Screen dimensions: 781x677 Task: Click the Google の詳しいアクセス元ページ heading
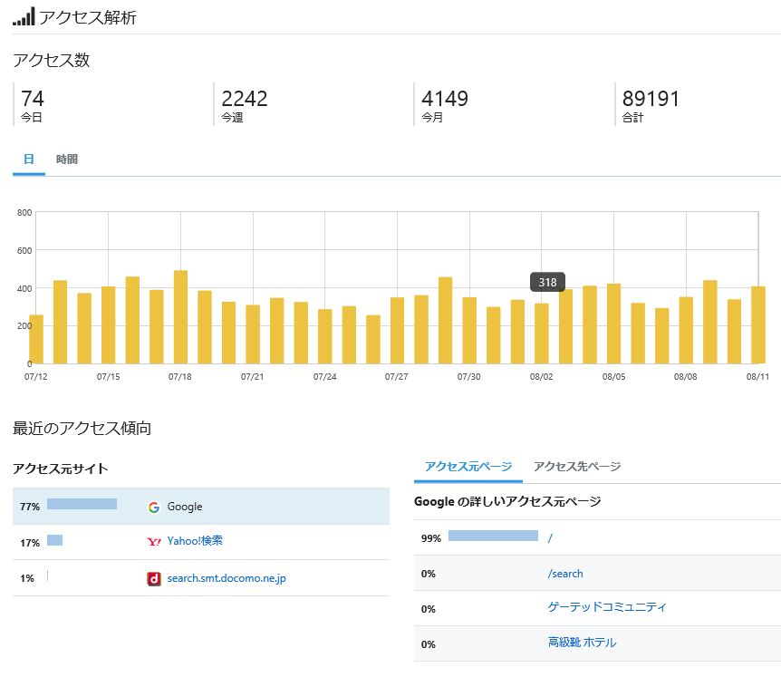pyautogui.click(x=507, y=502)
